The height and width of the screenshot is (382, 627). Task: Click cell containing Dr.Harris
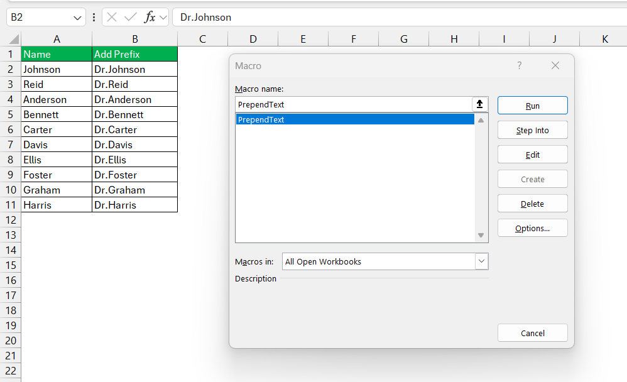click(134, 205)
